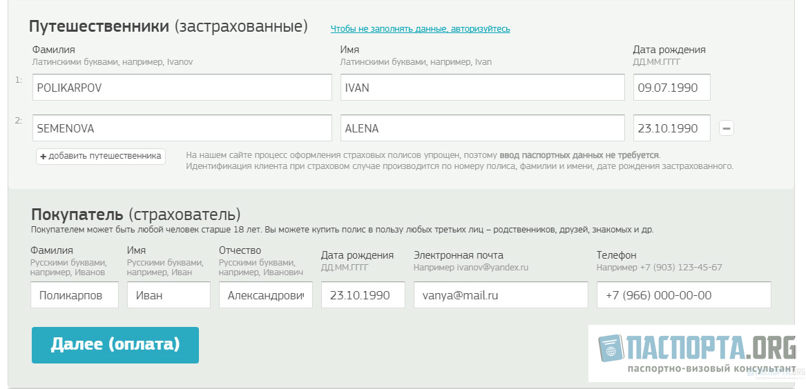Image resolution: width=806 pixels, height=389 pixels.
Task: Proceed with 'Далее (оплата)' button
Action: click(115, 345)
